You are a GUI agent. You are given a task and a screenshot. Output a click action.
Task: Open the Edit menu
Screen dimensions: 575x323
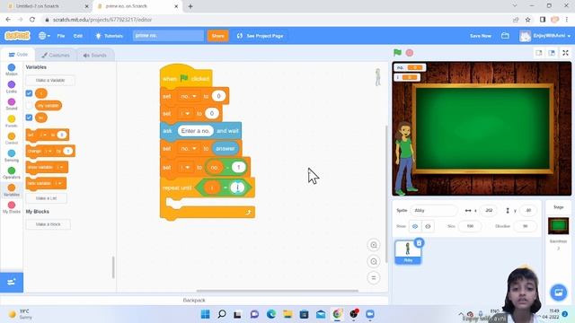coord(78,36)
